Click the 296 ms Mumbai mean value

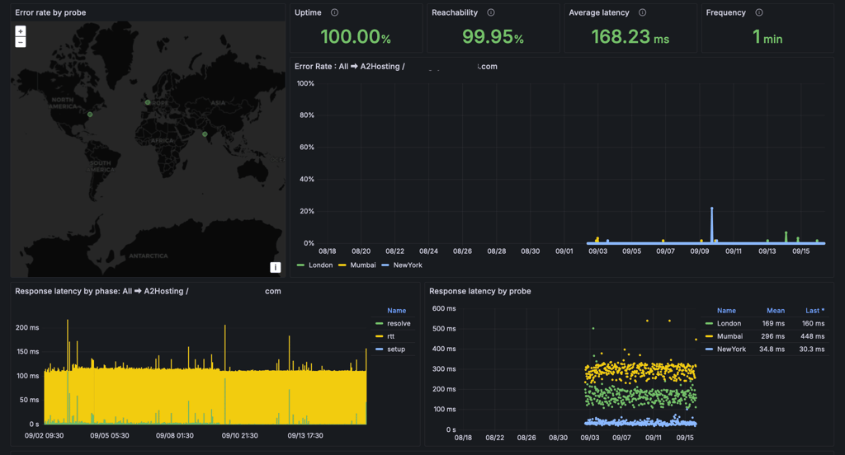pyautogui.click(x=773, y=336)
